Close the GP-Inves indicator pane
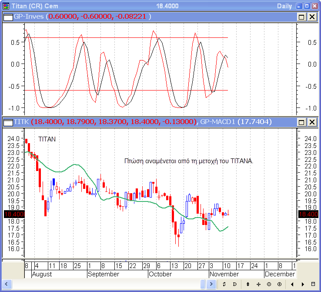321x292 pixels. point(312,17)
